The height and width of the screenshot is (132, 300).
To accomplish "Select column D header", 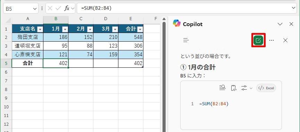I will coord(106,19).
